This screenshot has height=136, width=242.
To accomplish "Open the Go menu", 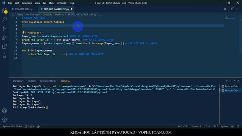I will (45, 3).
